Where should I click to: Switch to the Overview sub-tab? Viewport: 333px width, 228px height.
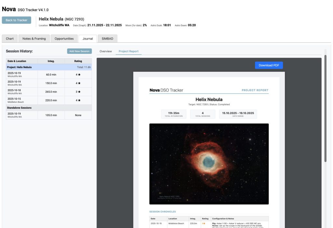point(106,51)
